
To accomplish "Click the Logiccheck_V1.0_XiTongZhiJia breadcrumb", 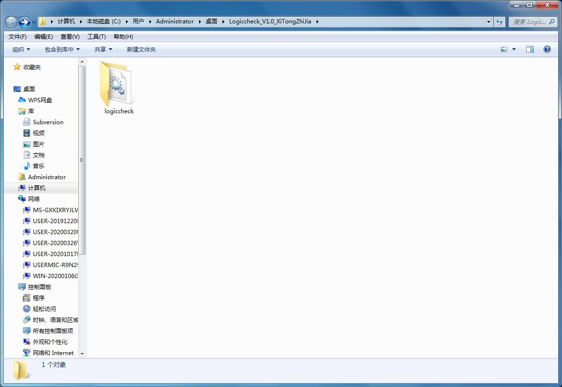I will (x=270, y=21).
